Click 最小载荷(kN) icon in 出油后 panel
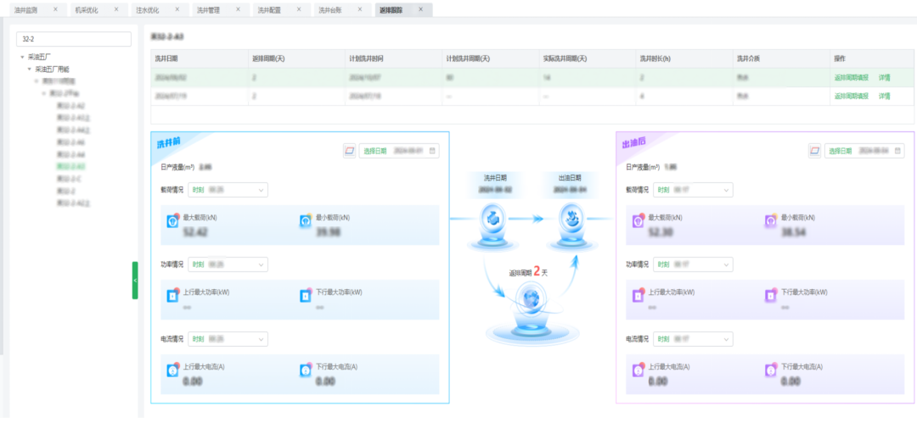The height and width of the screenshot is (423, 917). click(771, 221)
